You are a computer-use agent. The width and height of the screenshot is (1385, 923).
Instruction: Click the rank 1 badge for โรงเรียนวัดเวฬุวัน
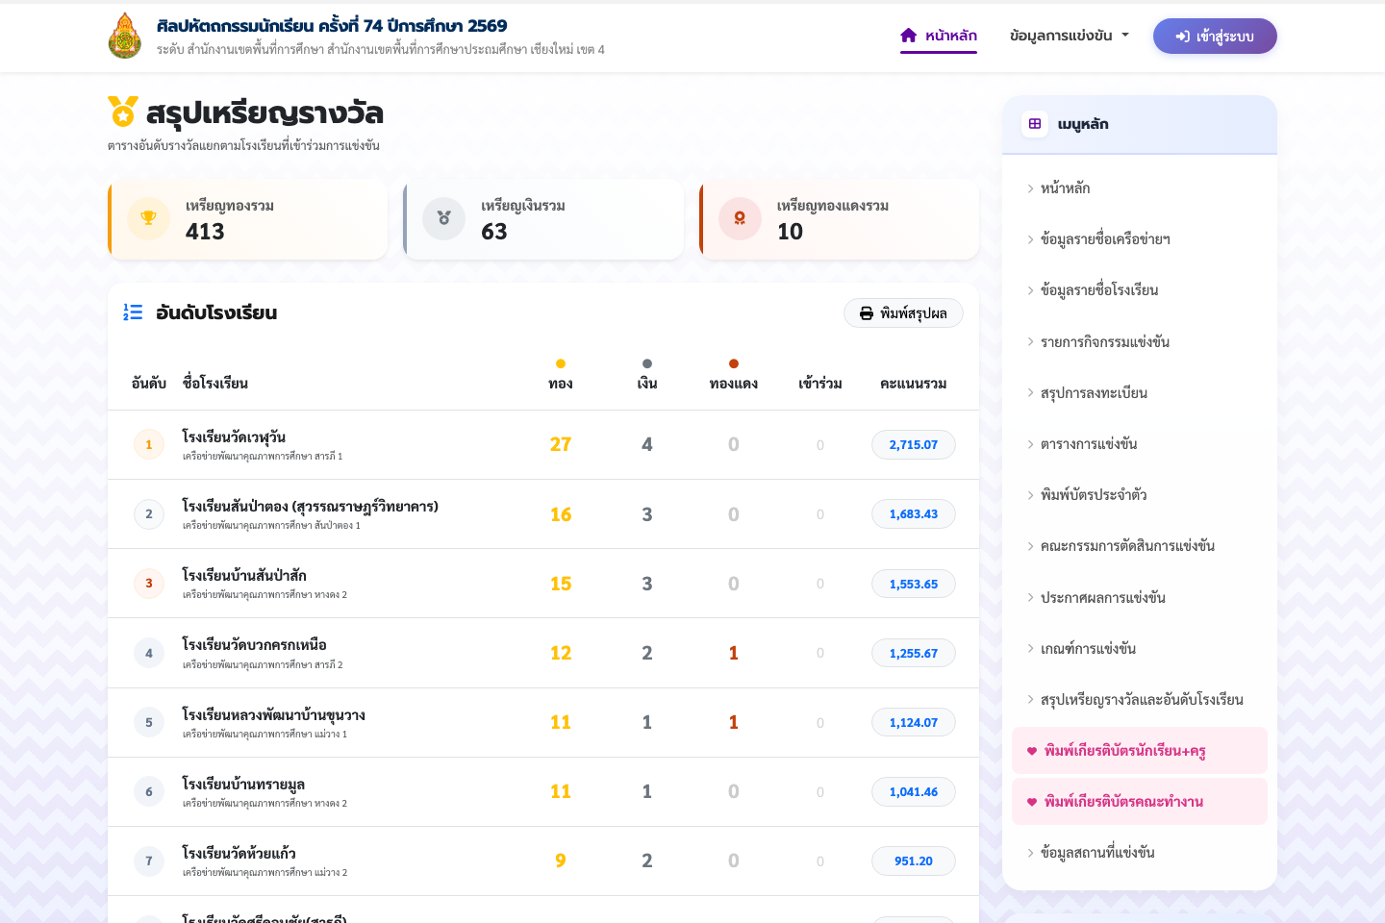[148, 444]
